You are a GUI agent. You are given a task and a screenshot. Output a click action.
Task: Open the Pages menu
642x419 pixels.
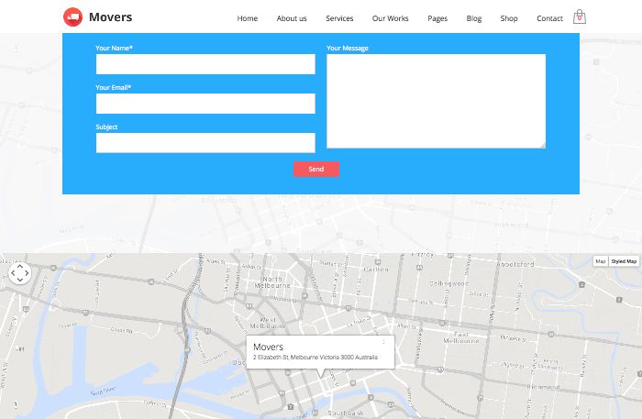click(x=437, y=18)
